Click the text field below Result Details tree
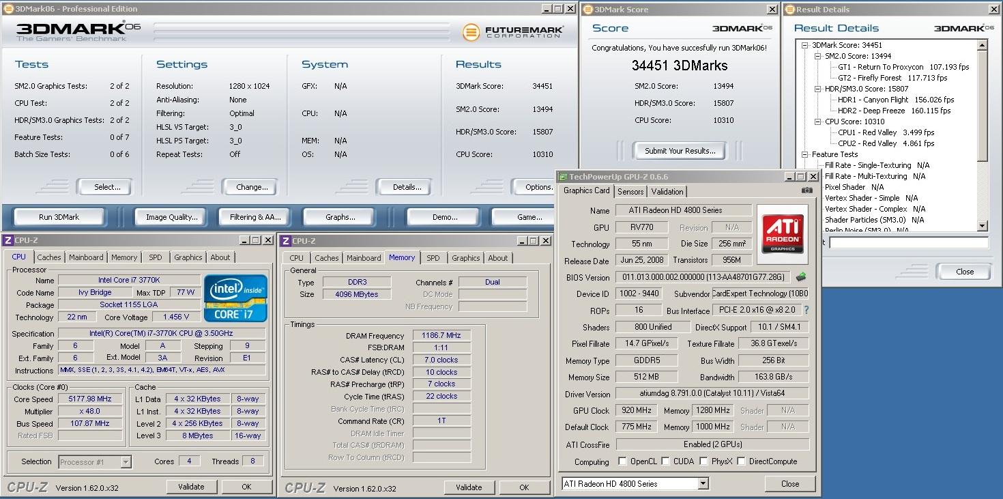 (x=907, y=242)
